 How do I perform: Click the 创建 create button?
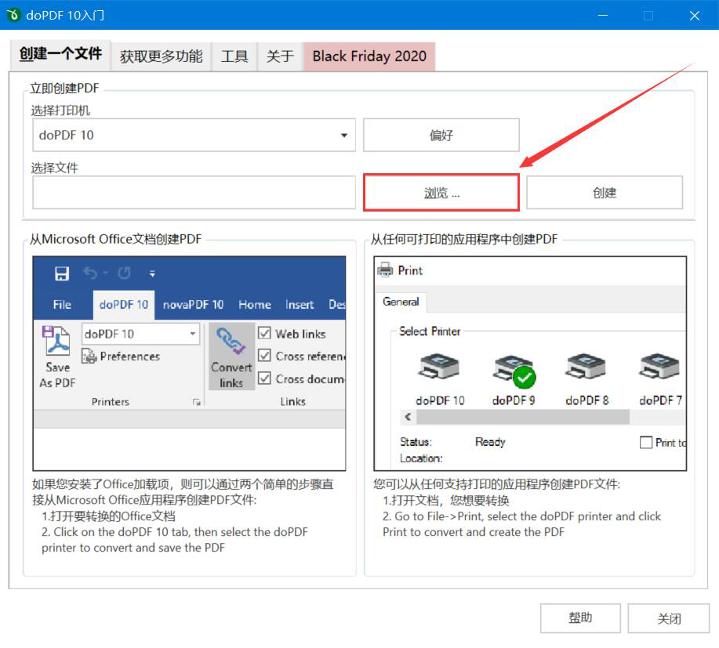(605, 193)
